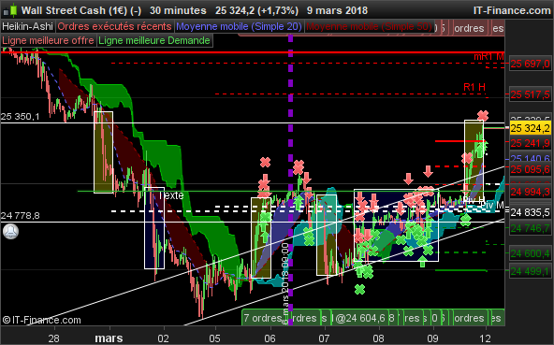Viewport: 554px width, 345px height.
Task: Toggle the Heikin-Ashi legend label
Action: pos(27,26)
